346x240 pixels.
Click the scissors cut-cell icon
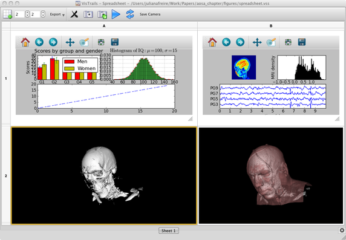coord(74,15)
